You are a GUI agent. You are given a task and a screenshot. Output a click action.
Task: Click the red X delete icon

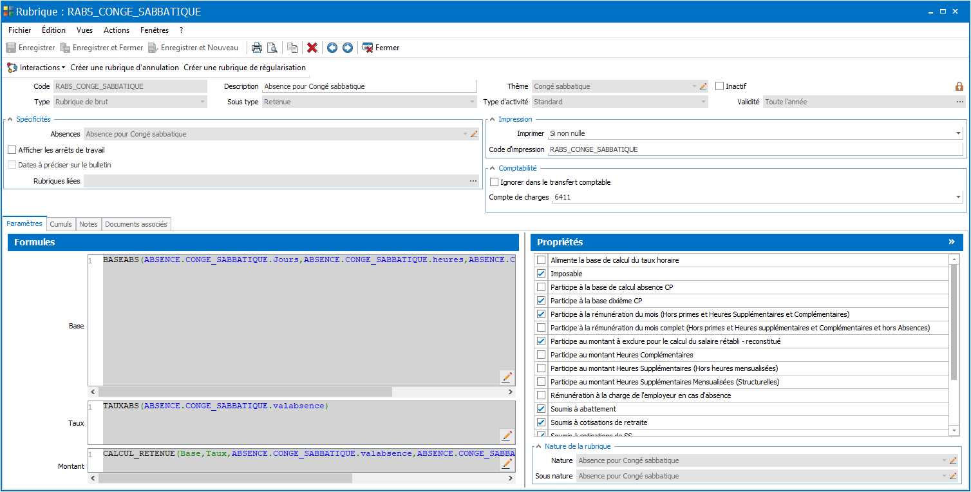click(312, 48)
